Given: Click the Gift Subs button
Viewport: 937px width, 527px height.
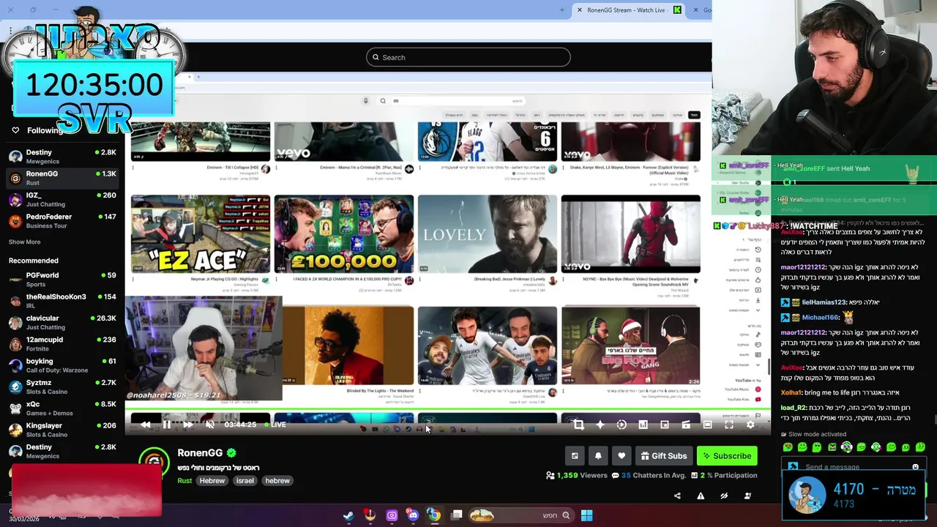Looking at the screenshot, I should coord(664,456).
